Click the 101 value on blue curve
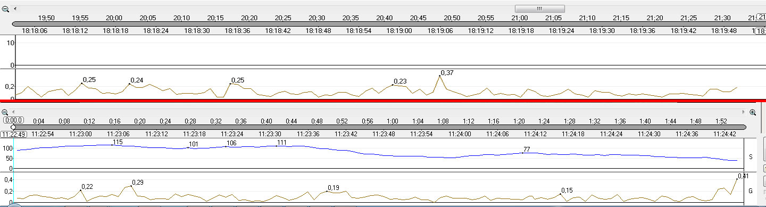This screenshot has height=207, width=766. (x=193, y=144)
